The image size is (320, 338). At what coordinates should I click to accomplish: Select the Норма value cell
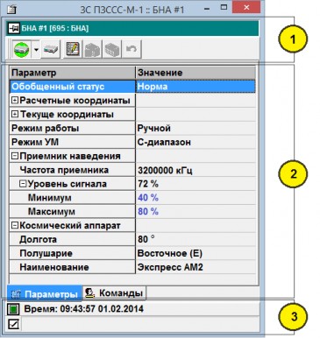pos(196,87)
